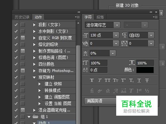Toggle dialog box for 混合器画笔克隆 action
The width and height of the screenshot is (166, 124).
pos(23,110)
